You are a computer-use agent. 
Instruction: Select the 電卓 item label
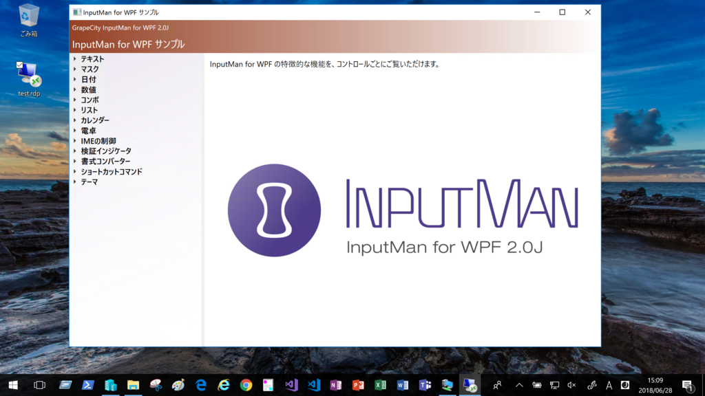point(88,131)
